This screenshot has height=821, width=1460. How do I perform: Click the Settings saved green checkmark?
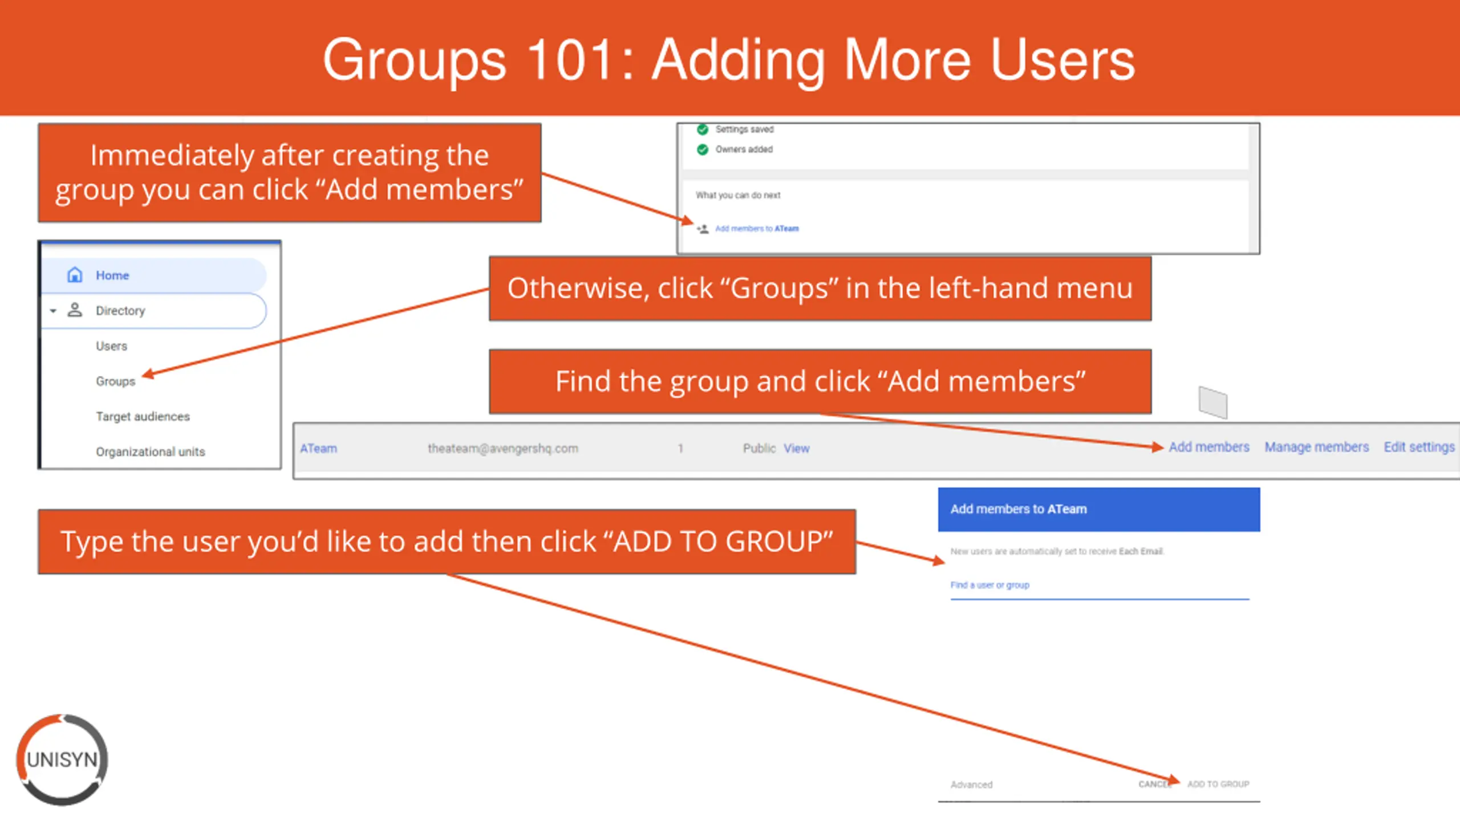coord(703,129)
